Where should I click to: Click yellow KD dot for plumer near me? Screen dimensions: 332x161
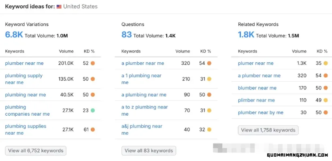coord(326,63)
